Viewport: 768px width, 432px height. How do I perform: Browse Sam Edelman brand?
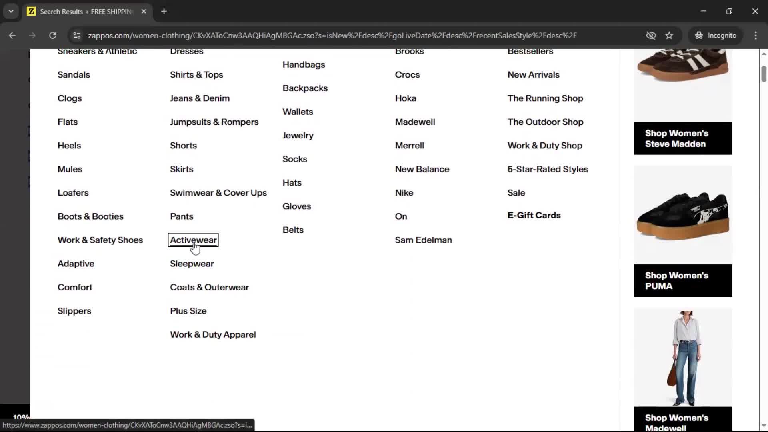click(423, 240)
